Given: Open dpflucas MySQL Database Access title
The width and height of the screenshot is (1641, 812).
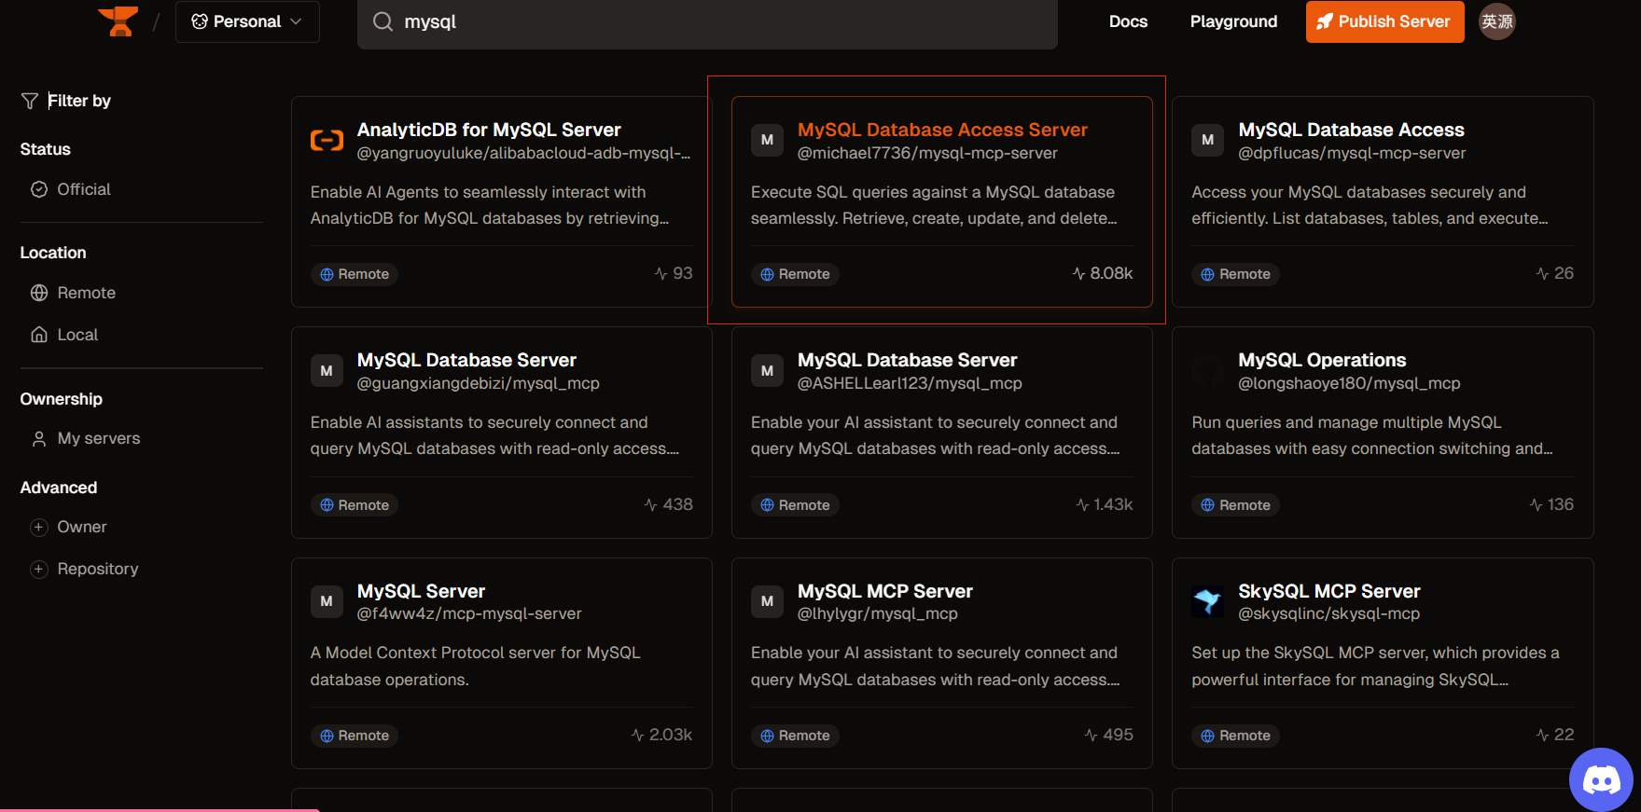Looking at the screenshot, I should point(1351,130).
